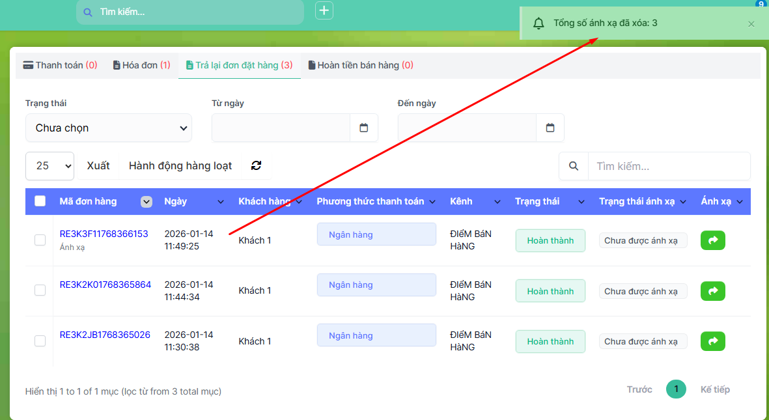Dismiss the Tổng số ánh xạ notification

(751, 24)
